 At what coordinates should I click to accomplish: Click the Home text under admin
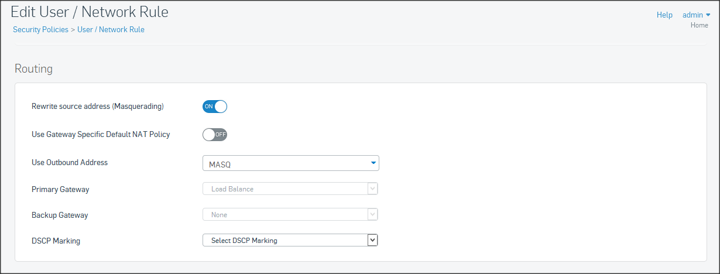coord(699,25)
